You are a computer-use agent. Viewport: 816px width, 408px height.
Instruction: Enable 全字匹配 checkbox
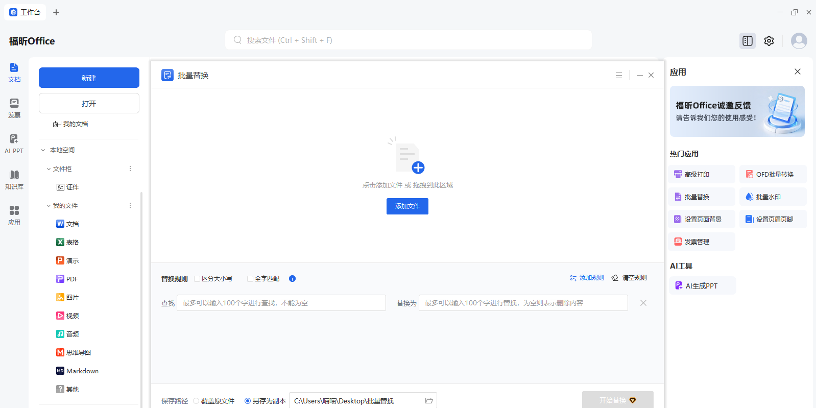pos(250,279)
